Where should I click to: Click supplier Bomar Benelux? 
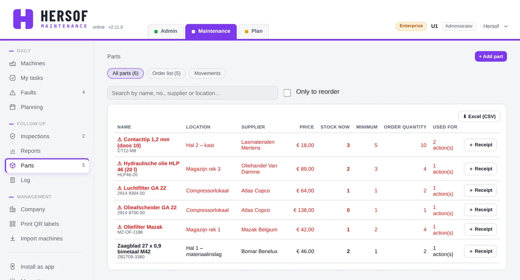[x=259, y=251]
